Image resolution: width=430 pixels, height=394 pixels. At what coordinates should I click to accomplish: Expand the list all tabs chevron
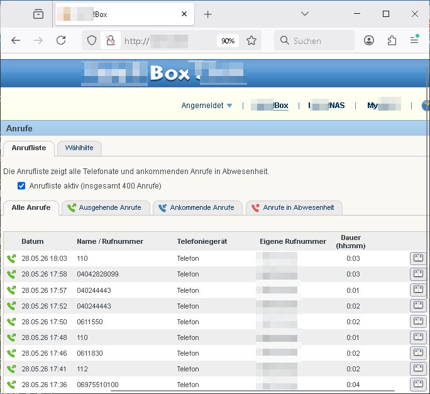pyautogui.click(x=305, y=14)
